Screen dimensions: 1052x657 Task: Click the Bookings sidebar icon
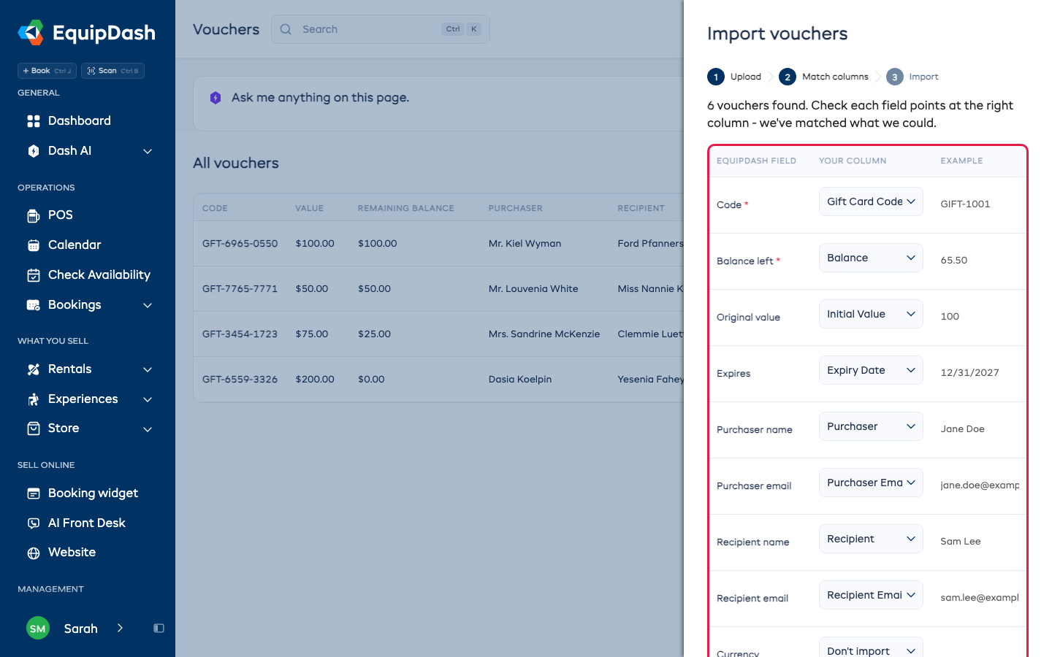(x=34, y=305)
